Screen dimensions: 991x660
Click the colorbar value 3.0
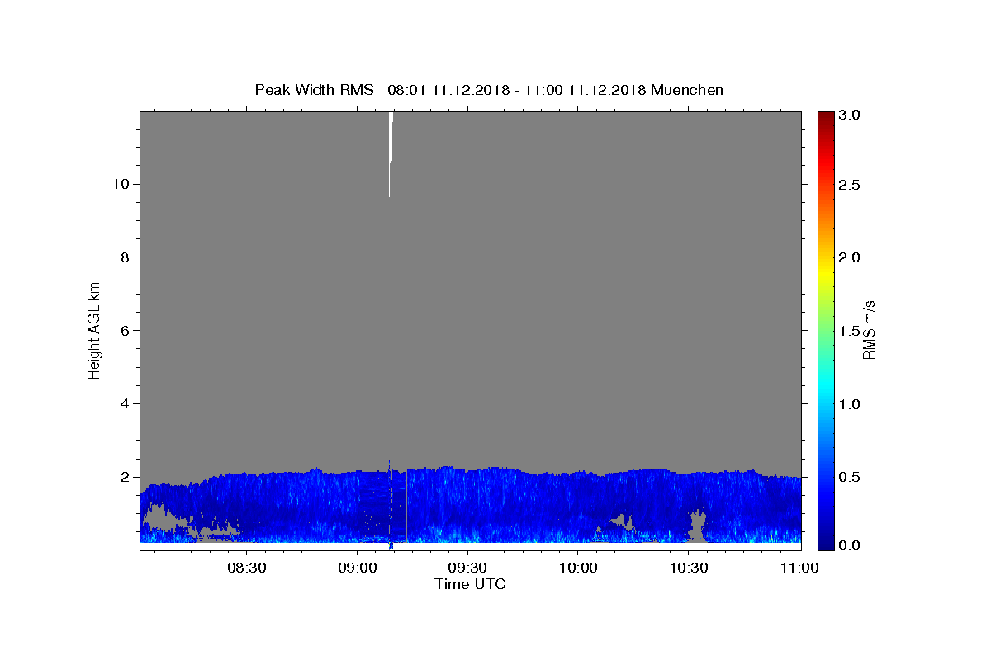(x=850, y=115)
